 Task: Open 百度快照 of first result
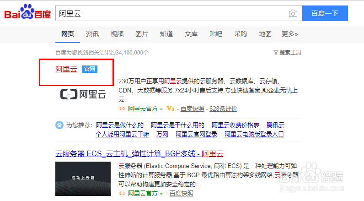192,109
